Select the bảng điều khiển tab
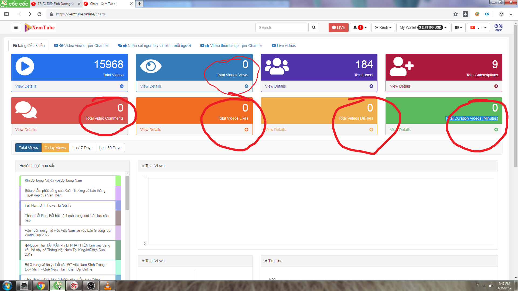 pyautogui.click(x=29, y=46)
